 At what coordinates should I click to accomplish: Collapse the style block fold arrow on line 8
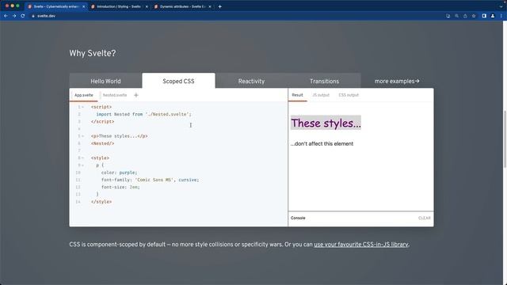pos(82,158)
